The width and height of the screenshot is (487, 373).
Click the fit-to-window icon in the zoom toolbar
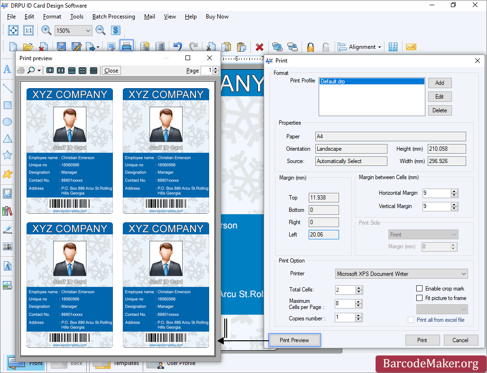coord(13,30)
